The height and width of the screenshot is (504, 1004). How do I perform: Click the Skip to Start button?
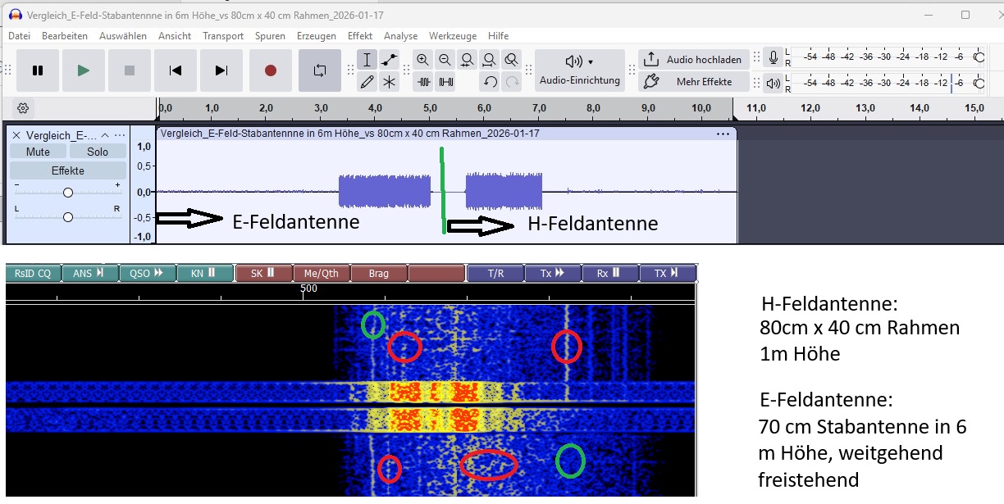click(x=176, y=70)
